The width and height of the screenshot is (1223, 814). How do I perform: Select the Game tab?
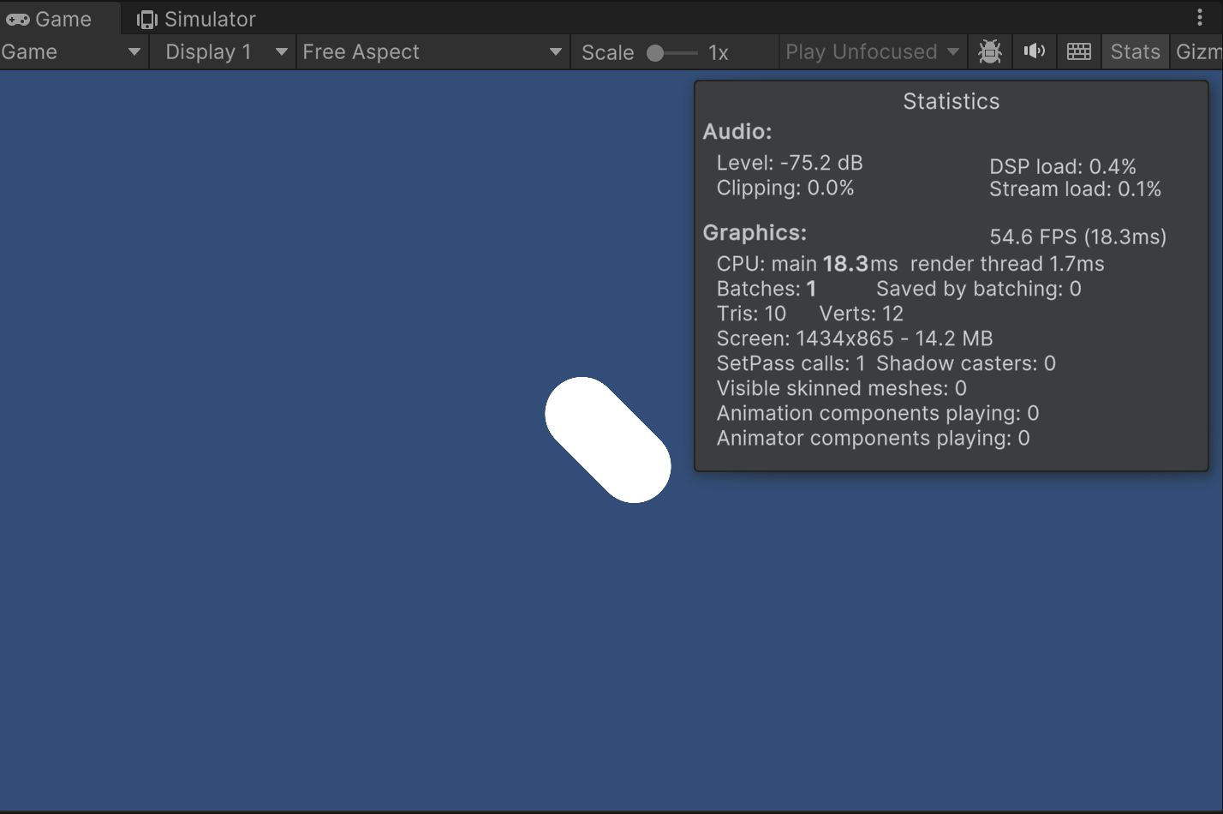57,18
